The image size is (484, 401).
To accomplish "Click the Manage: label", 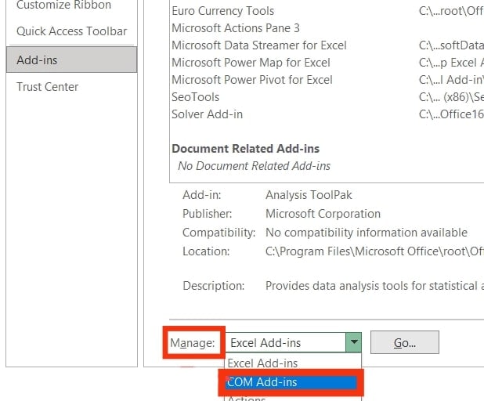I will tap(193, 343).
